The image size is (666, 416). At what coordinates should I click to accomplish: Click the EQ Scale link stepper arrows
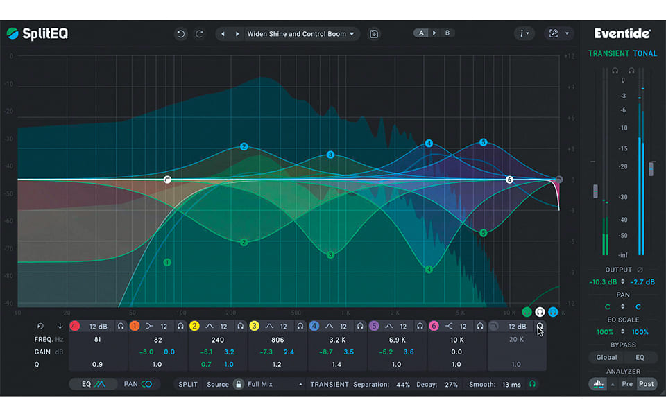pos(623,331)
